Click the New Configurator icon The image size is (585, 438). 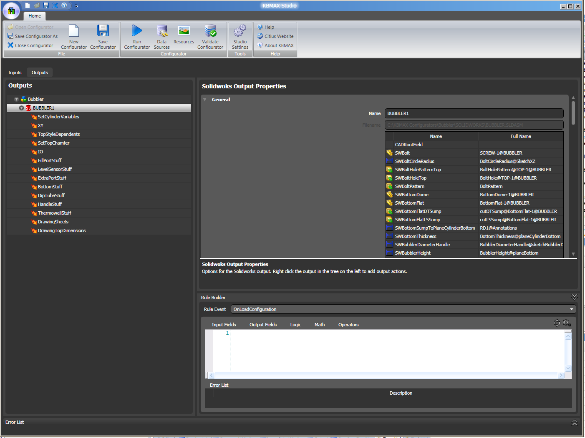pyautogui.click(x=74, y=31)
